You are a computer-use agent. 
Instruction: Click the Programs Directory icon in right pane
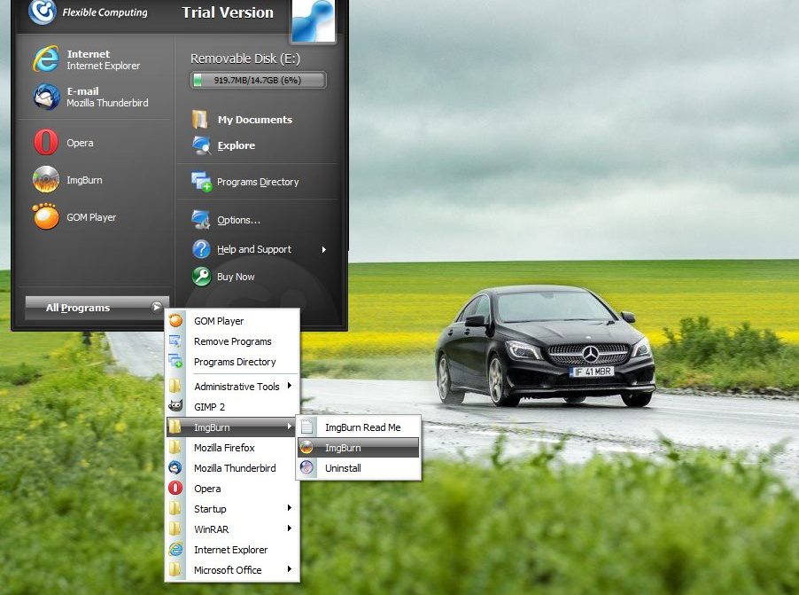click(x=201, y=182)
